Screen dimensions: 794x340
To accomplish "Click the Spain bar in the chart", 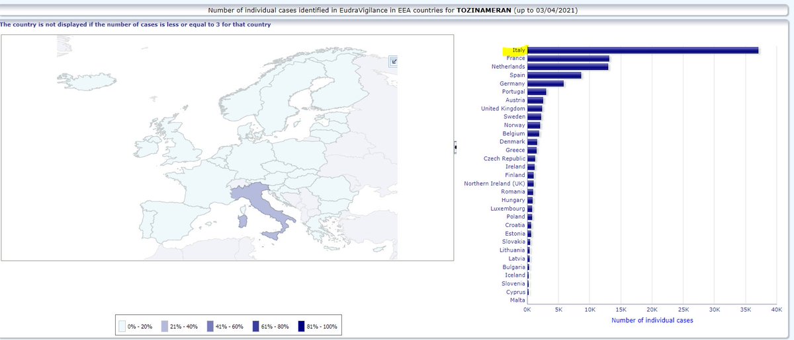I will tap(554, 75).
